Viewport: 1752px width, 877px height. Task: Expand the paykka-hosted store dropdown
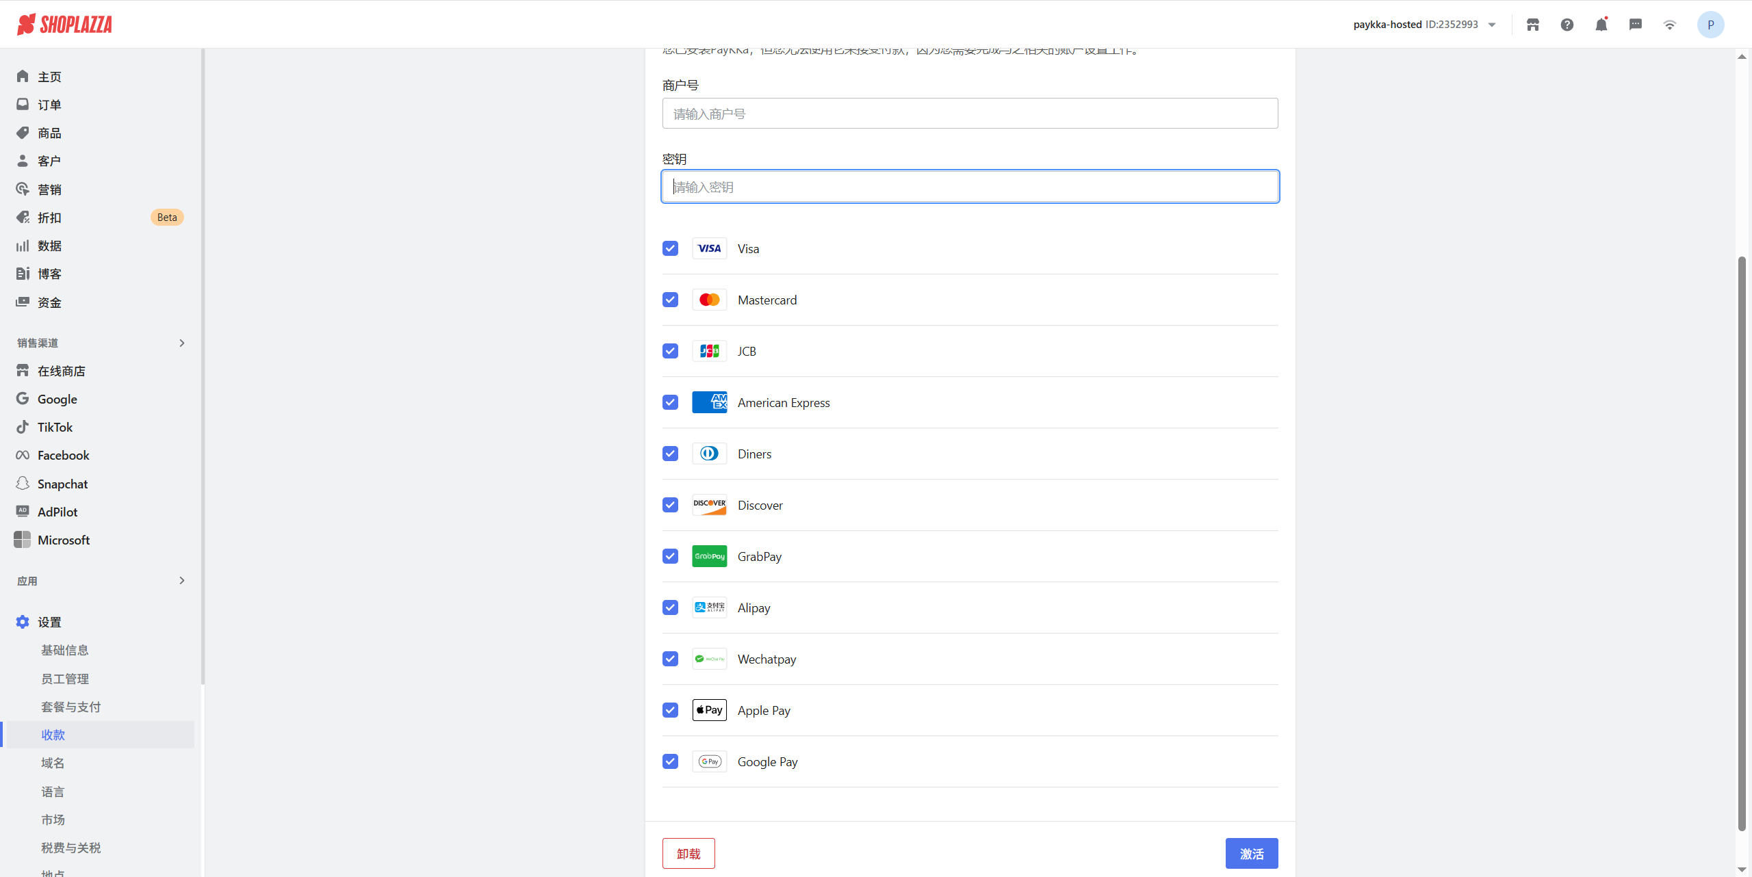tap(1492, 25)
